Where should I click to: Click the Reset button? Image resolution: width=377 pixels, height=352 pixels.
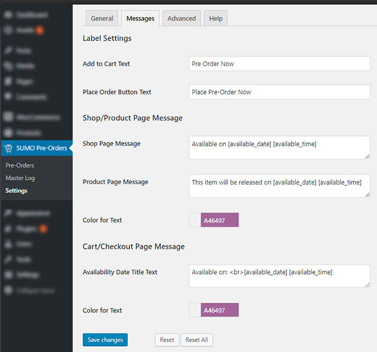coord(167,340)
